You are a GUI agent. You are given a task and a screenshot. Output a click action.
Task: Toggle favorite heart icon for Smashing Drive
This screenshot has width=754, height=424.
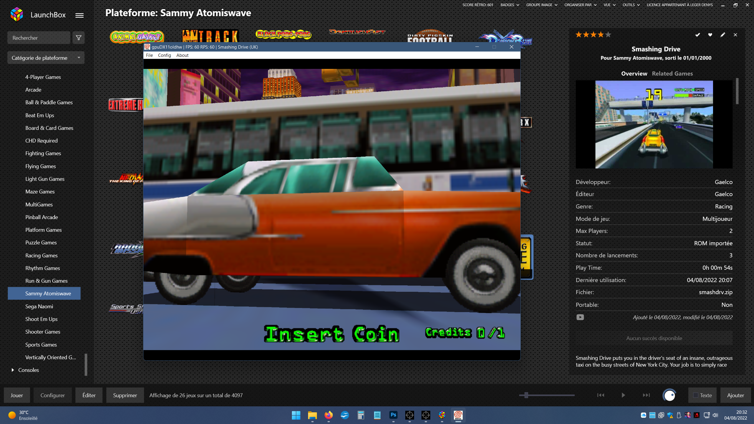point(710,35)
